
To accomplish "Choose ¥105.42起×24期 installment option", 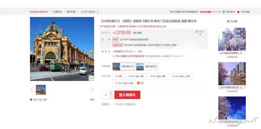I will click(124, 83).
